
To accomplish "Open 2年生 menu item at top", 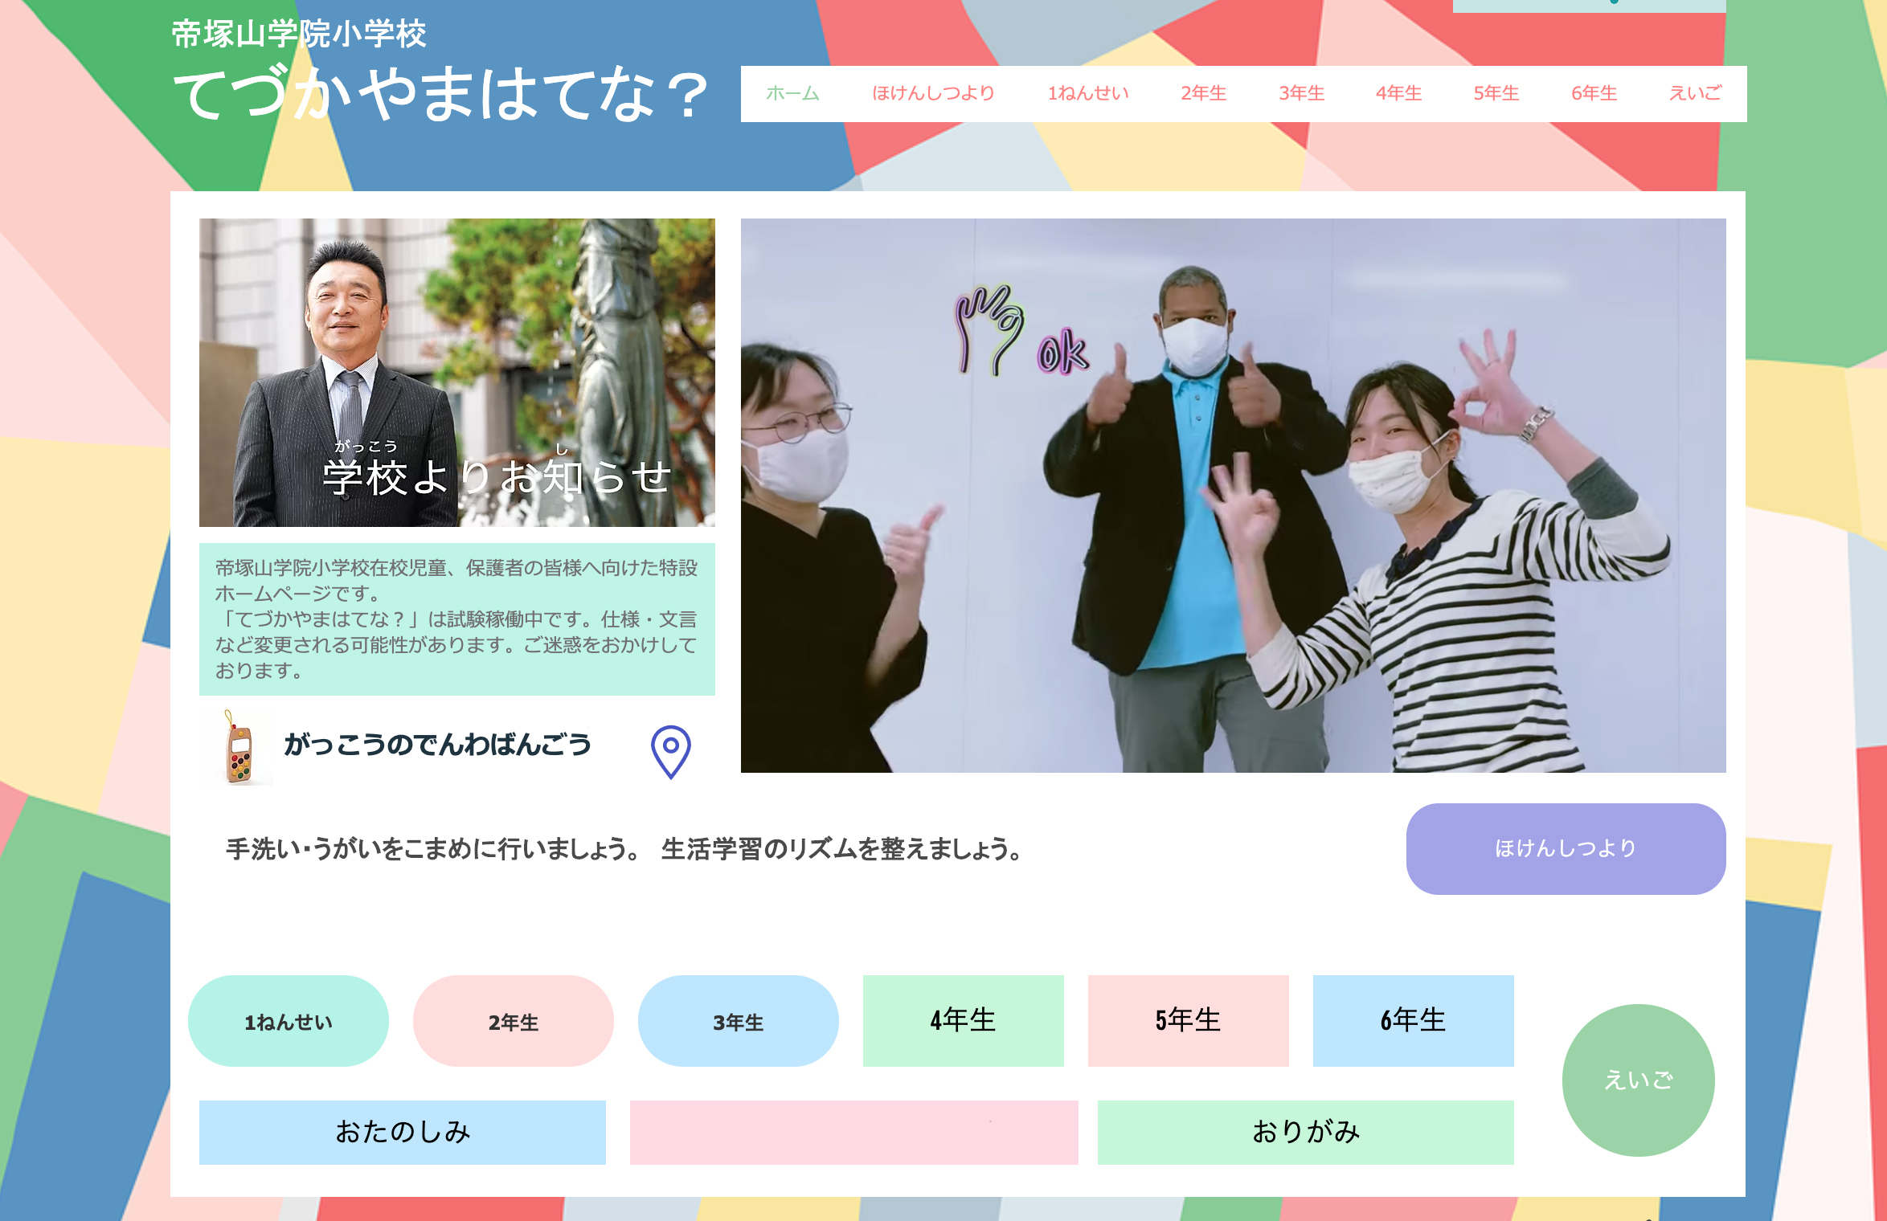I will (x=1203, y=94).
